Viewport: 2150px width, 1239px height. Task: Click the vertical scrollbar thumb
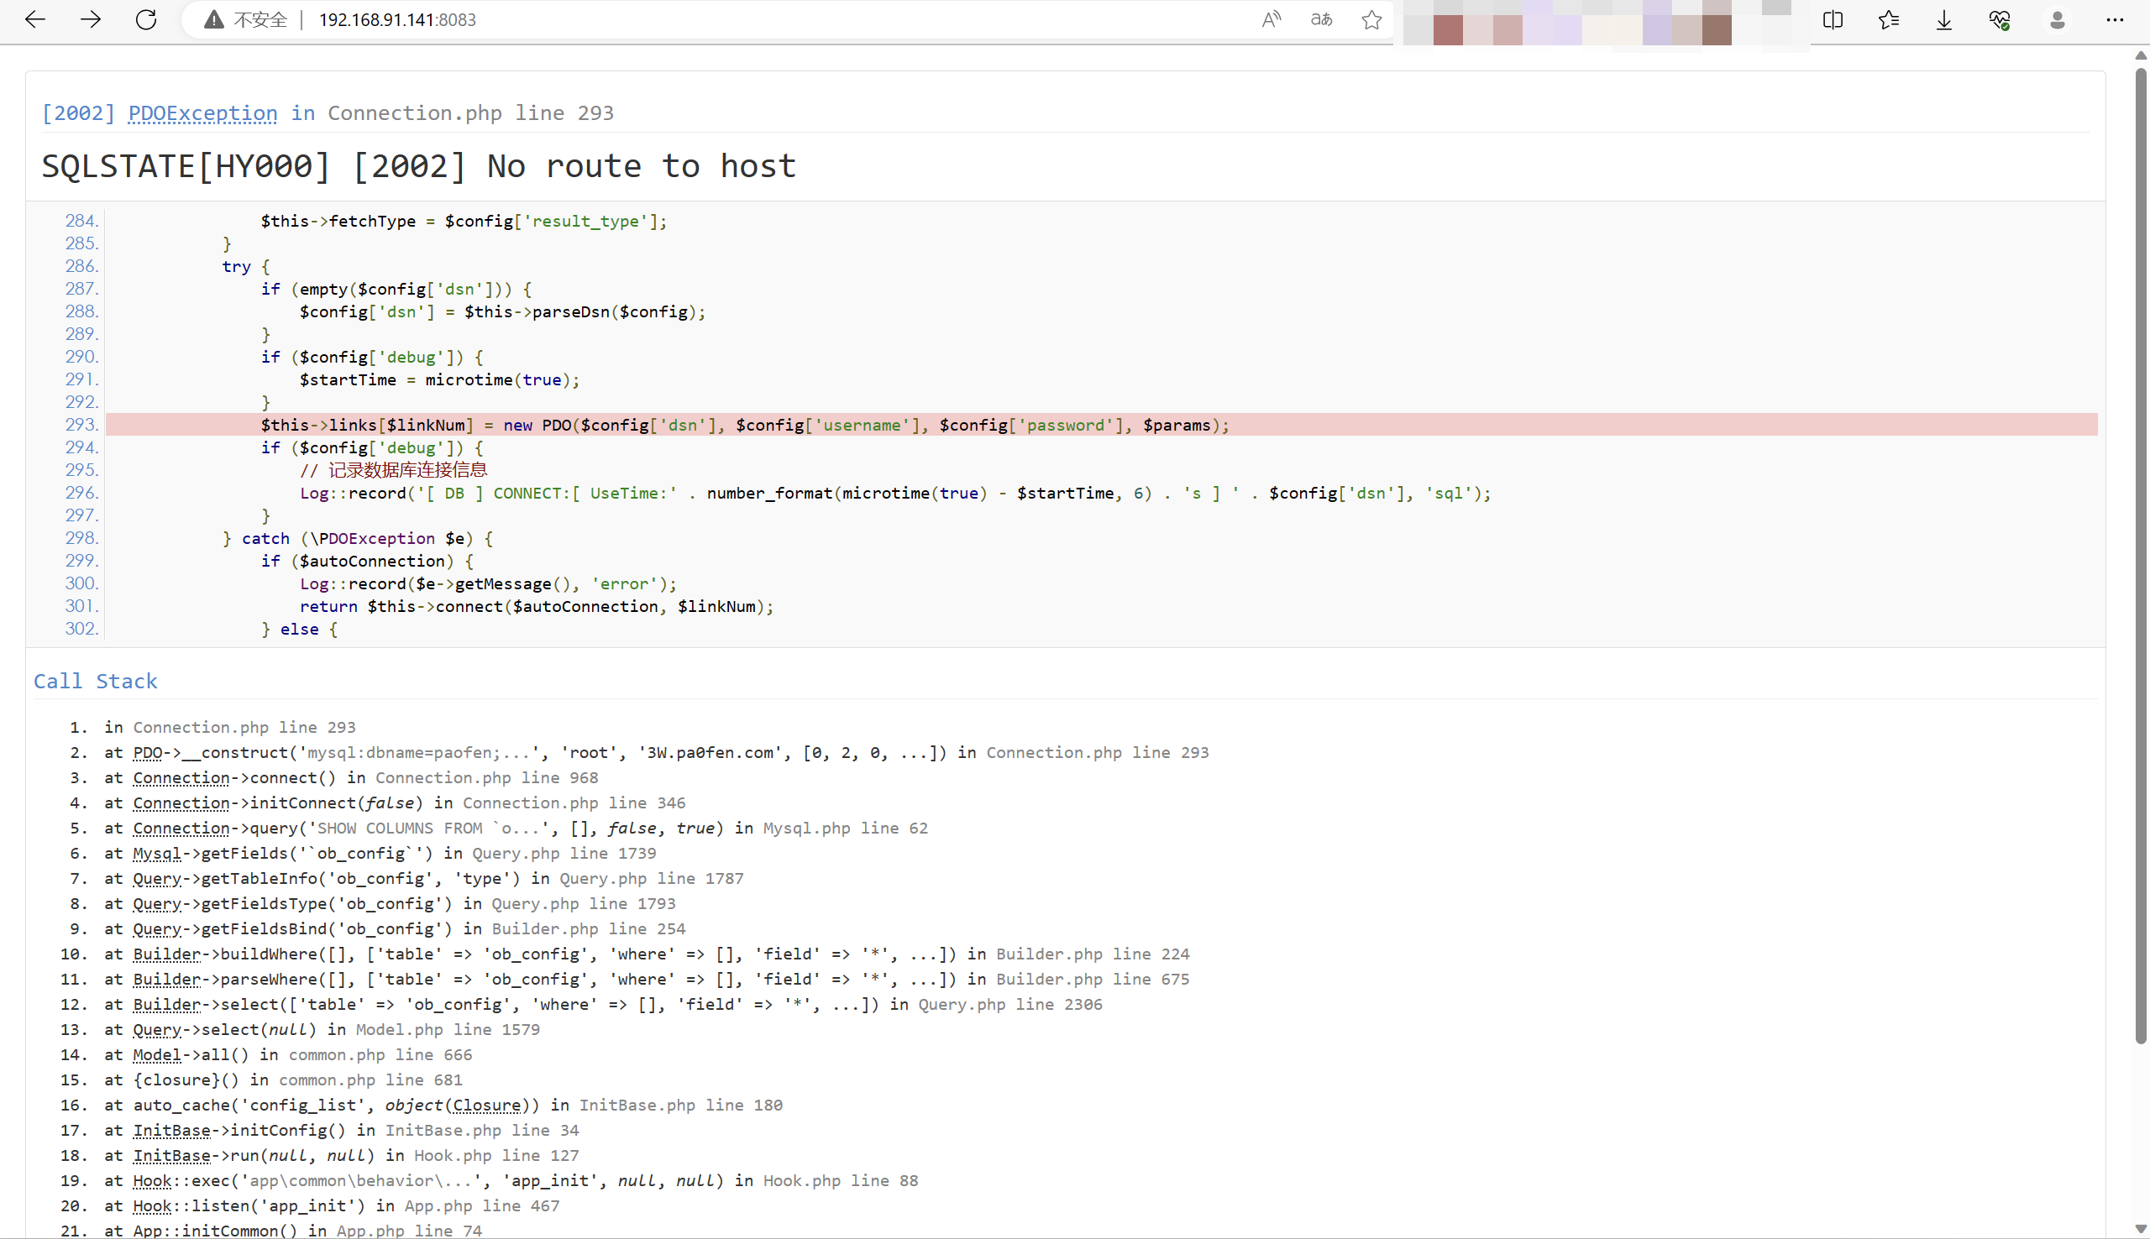(x=2140, y=553)
